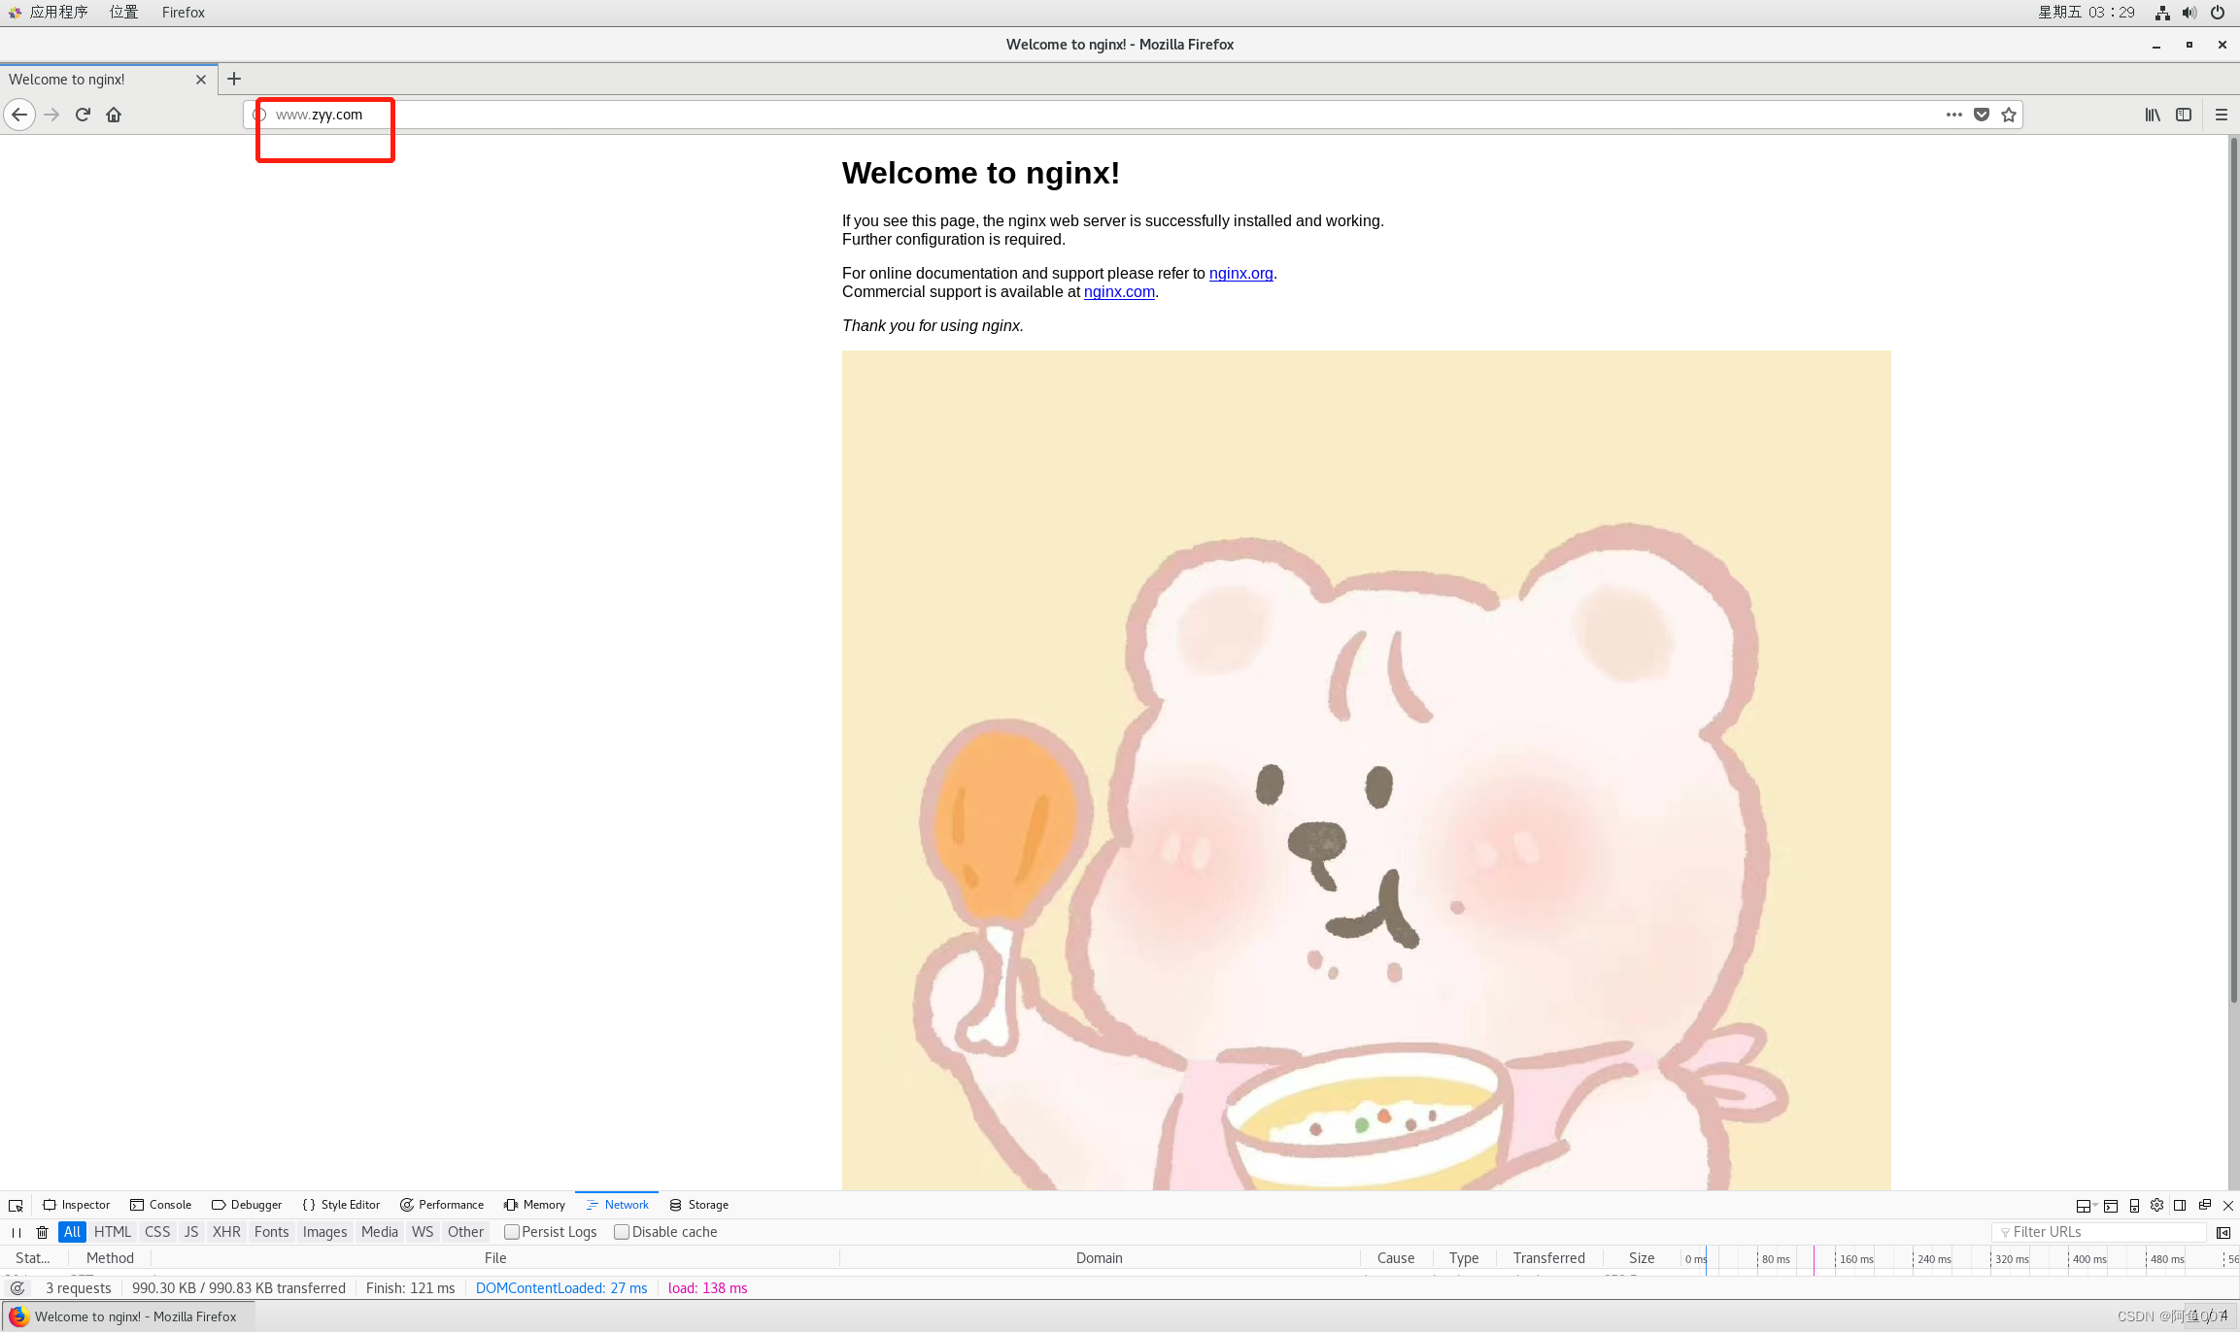Filter requests by Images
Image resolution: width=2240 pixels, height=1332 pixels.
(324, 1232)
